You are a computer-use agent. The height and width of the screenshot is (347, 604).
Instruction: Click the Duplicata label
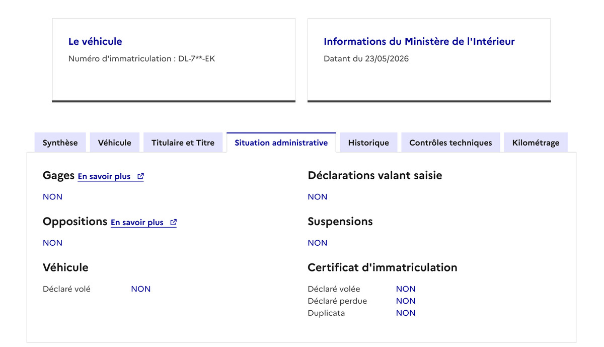point(327,313)
